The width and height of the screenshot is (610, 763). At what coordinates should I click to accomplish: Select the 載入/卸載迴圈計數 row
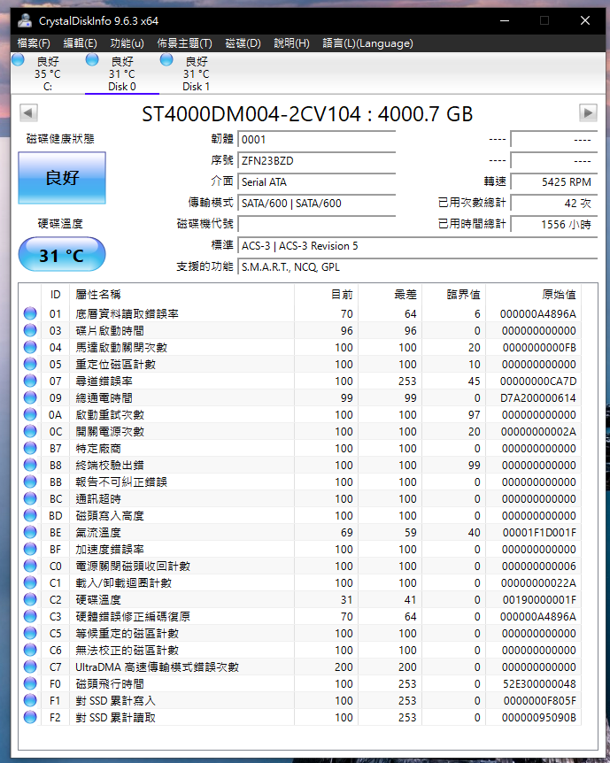point(300,583)
